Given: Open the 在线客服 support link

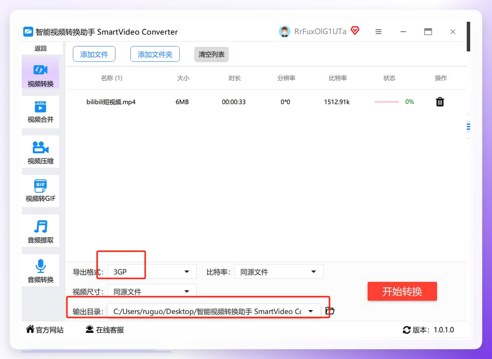Looking at the screenshot, I should 105,329.
